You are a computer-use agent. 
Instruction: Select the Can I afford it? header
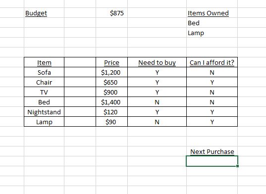(x=212, y=62)
